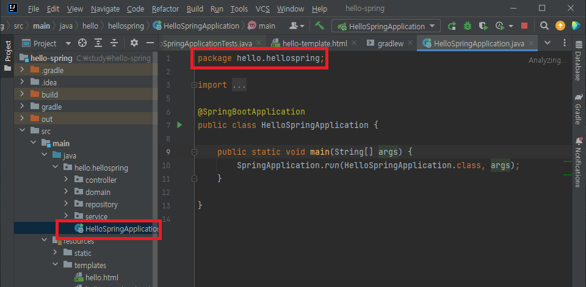Click the Analyzing inspection status indicator
The height and width of the screenshot is (287, 586).
548,60
